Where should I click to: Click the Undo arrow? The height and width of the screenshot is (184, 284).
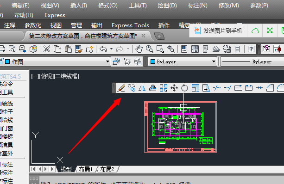tap(103, 49)
